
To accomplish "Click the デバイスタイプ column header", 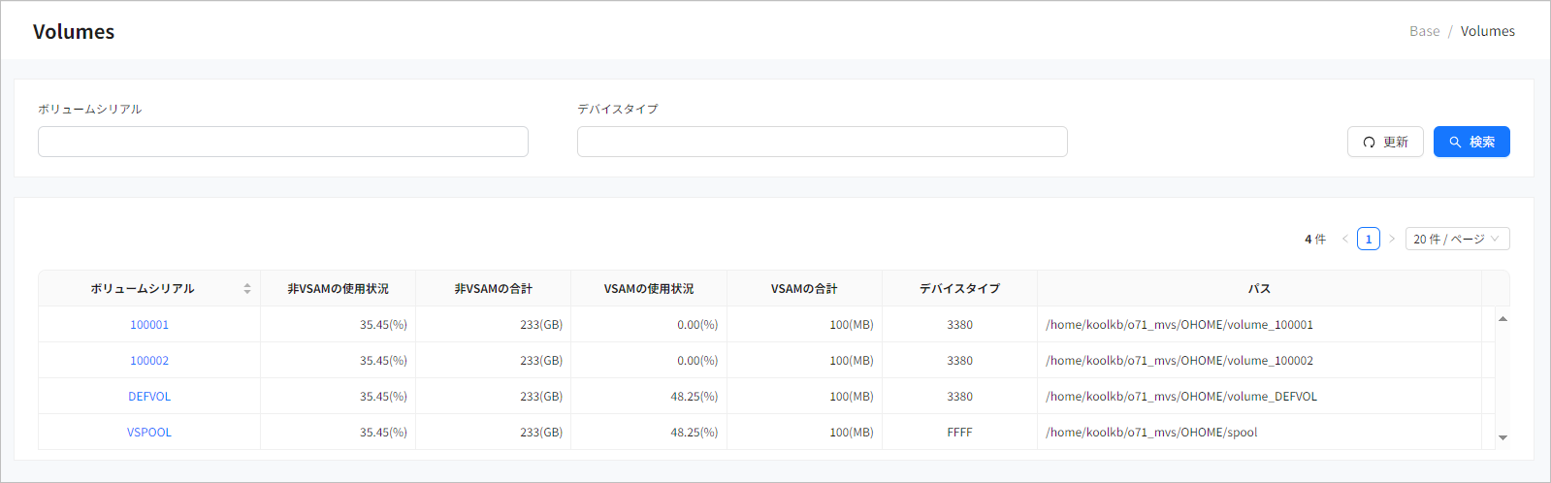I will [959, 288].
